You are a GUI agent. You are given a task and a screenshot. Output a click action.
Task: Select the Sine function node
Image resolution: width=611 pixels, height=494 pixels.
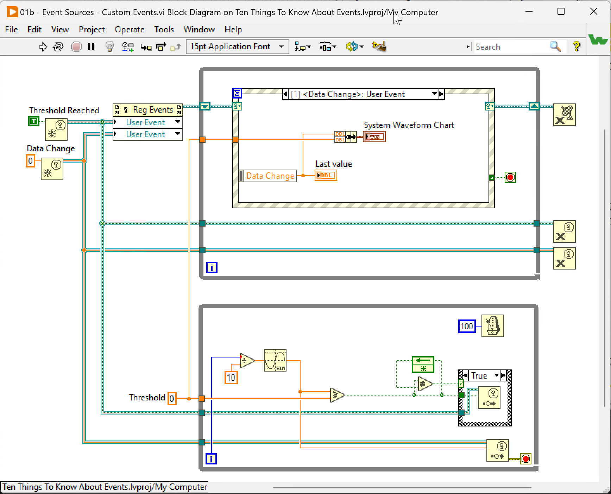click(x=275, y=360)
